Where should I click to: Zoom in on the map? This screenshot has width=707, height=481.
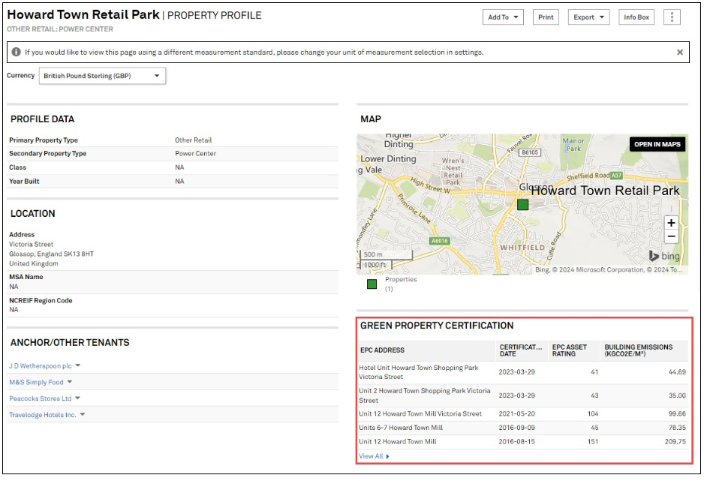(x=671, y=223)
